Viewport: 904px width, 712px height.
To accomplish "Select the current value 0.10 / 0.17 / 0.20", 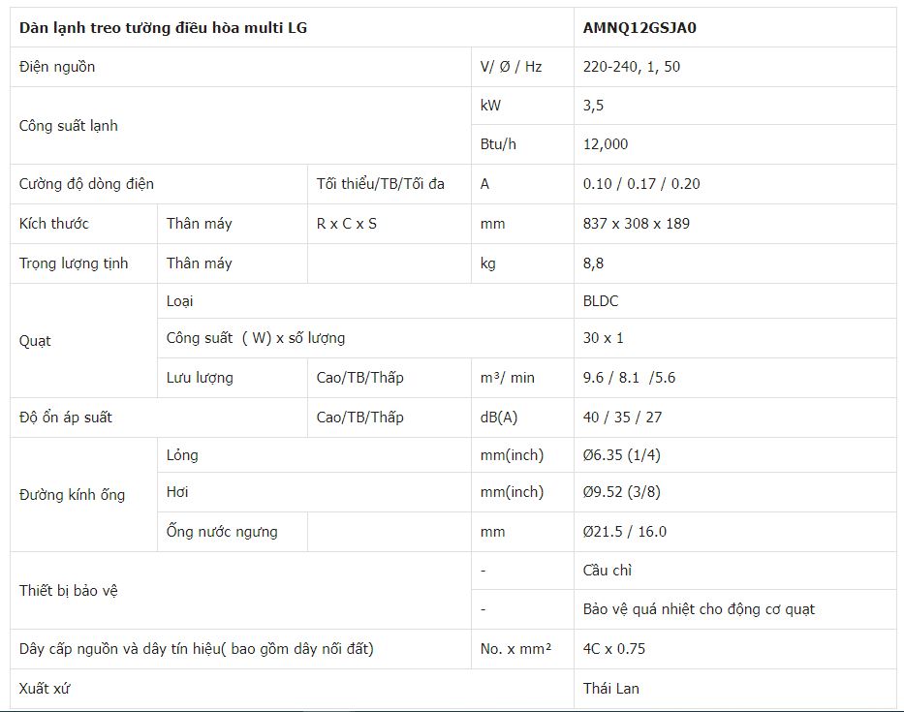I will [641, 184].
